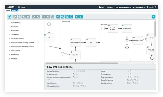163x97 pixels.
Task: Click the vertical canvas scrollbar
Action: click(x=155, y=29)
